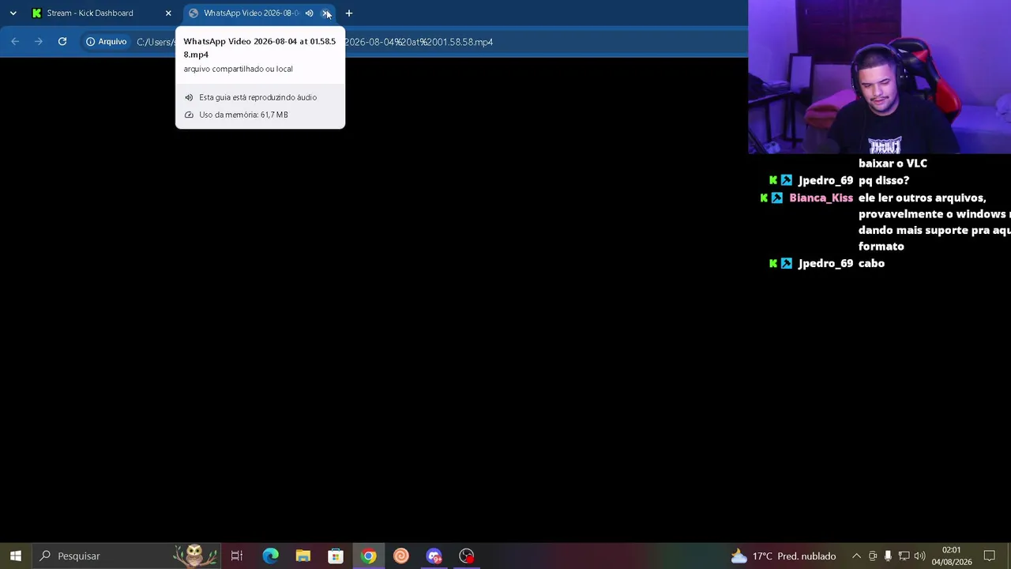Open the clock and date flyout
The image size is (1011, 569).
pyautogui.click(x=951, y=556)
